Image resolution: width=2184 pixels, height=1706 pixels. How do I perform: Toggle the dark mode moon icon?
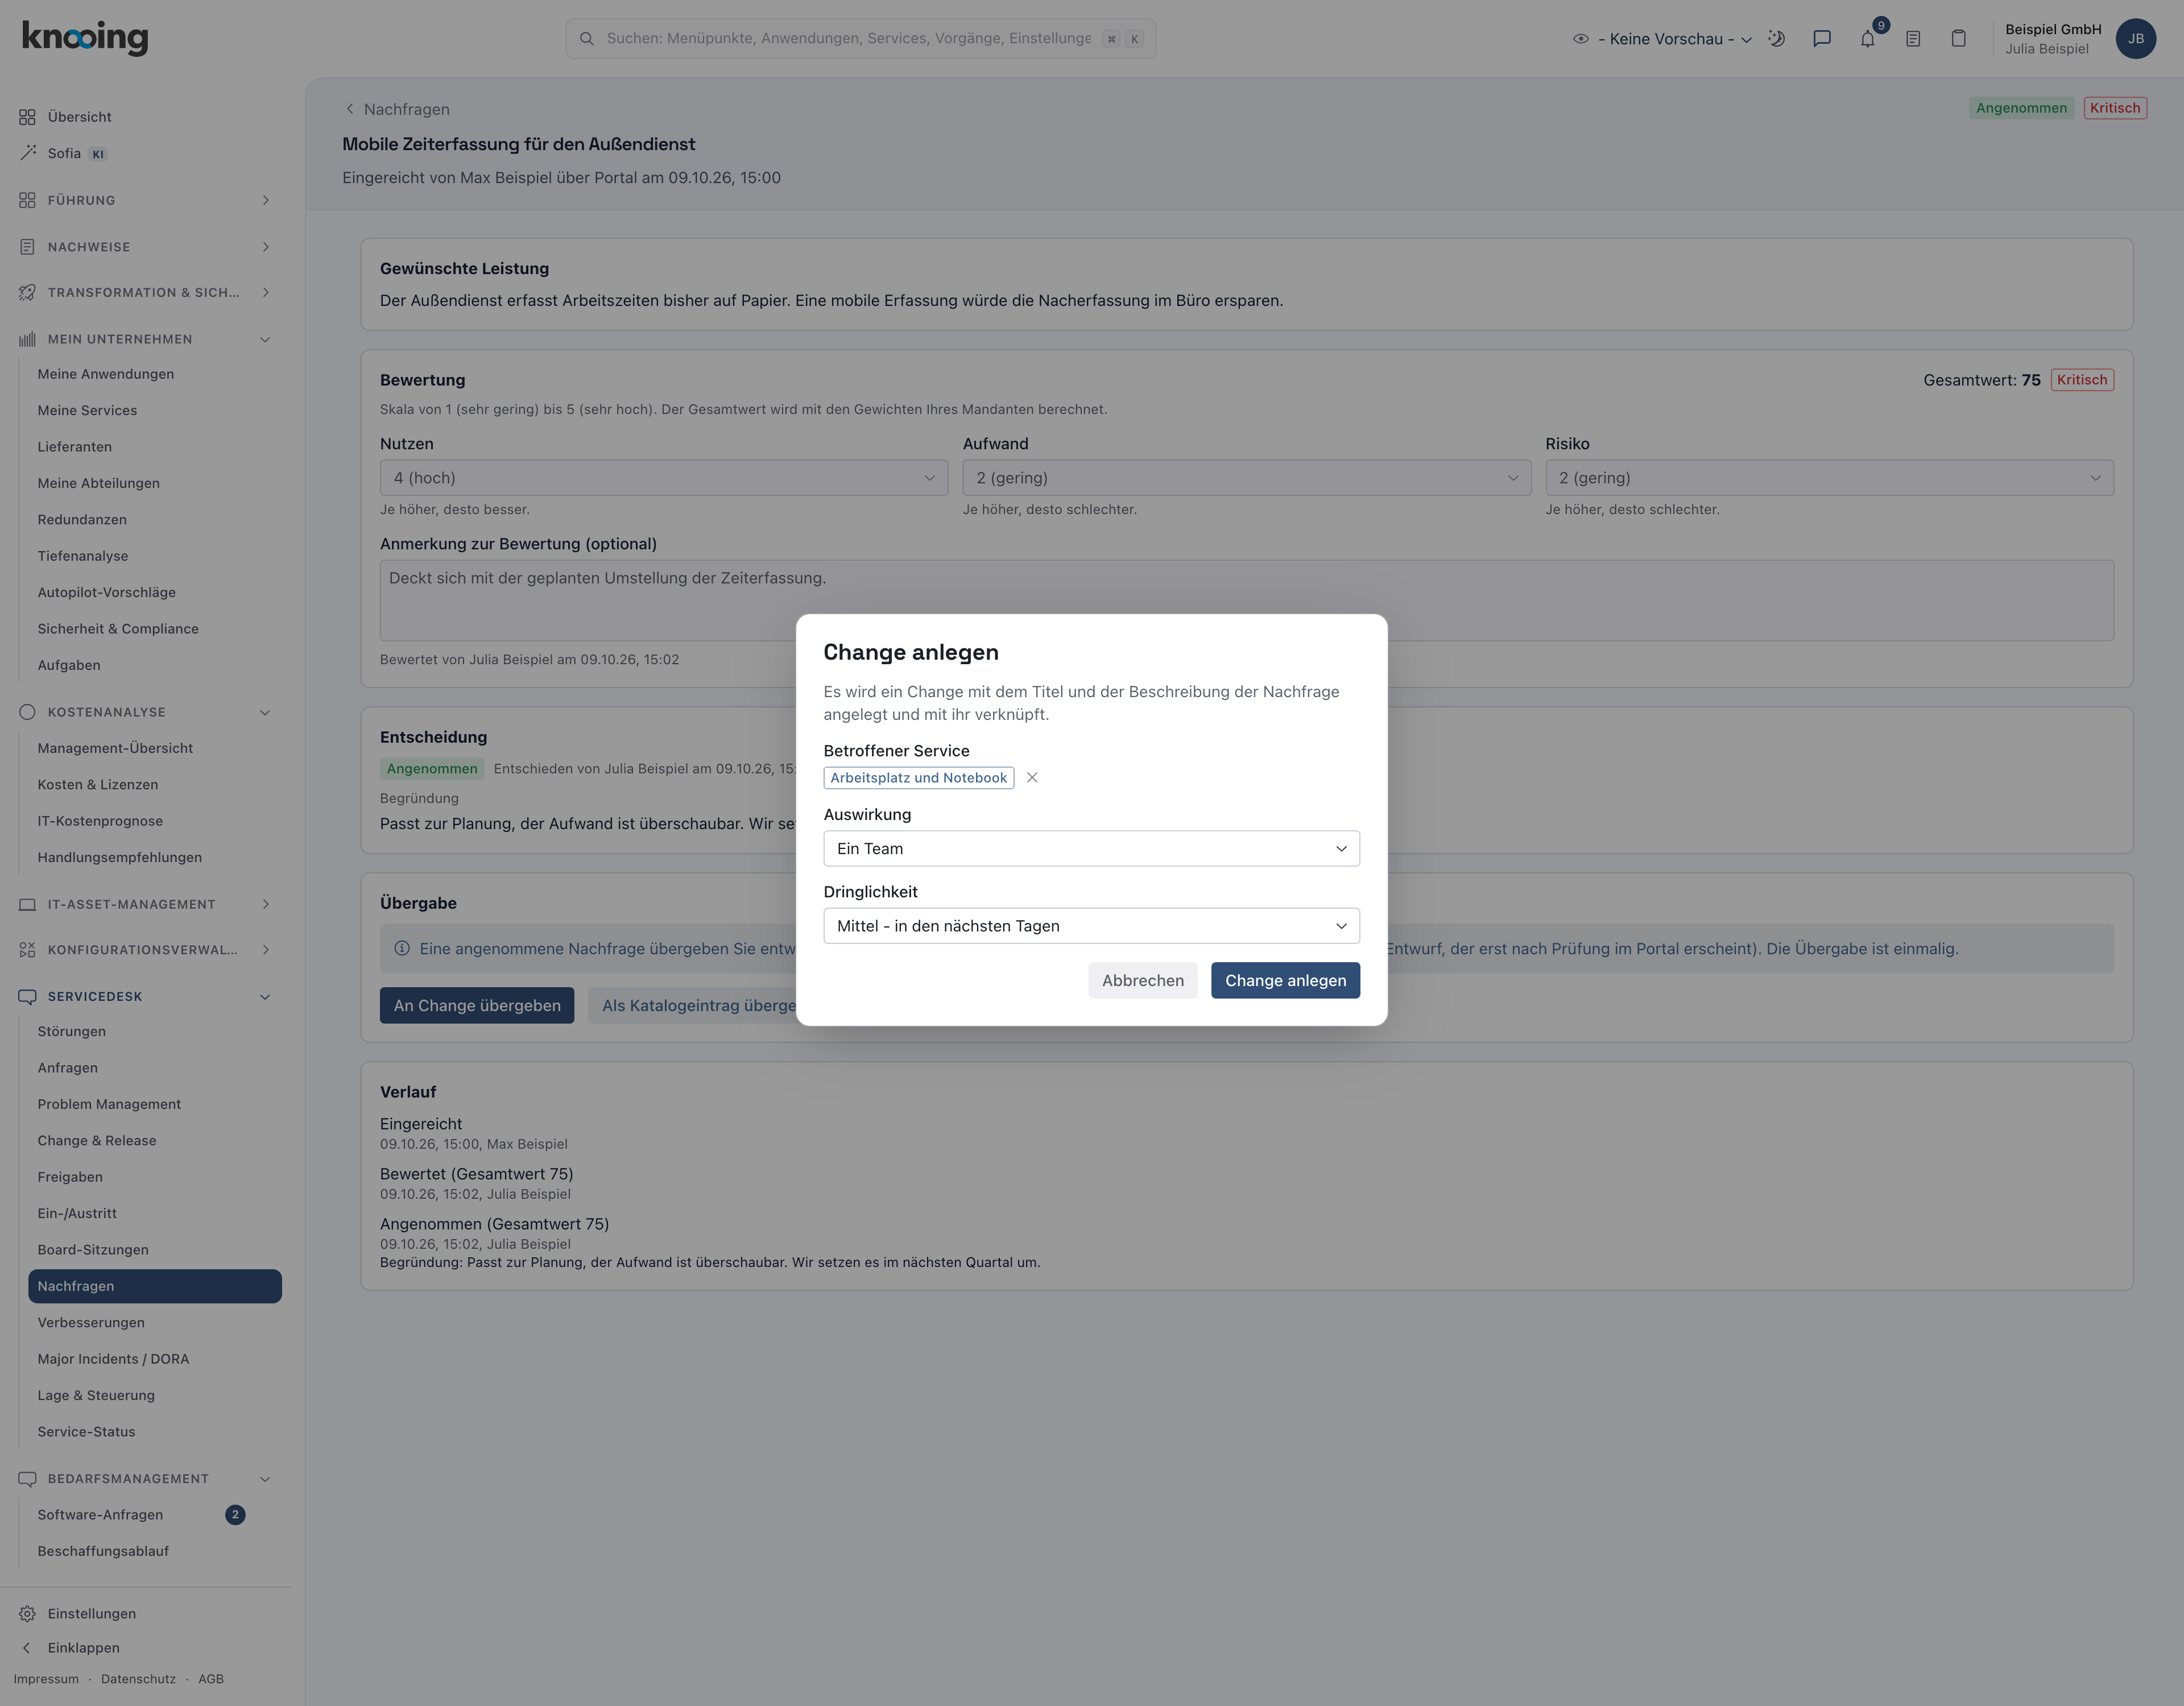click(1776, 38)
